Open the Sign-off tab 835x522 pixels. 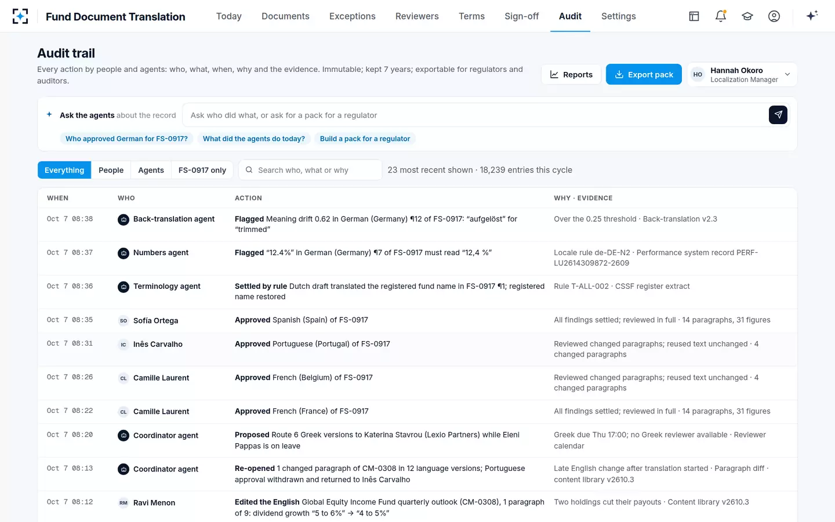[x=522, y=16]
